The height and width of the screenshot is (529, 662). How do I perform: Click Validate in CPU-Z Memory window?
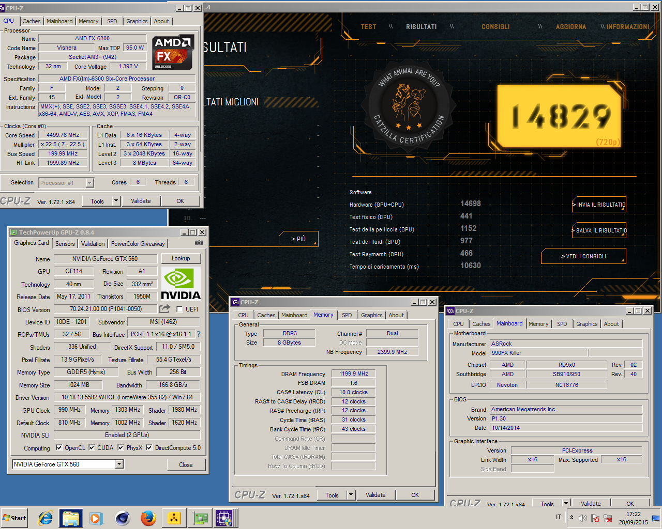(375, 495)
